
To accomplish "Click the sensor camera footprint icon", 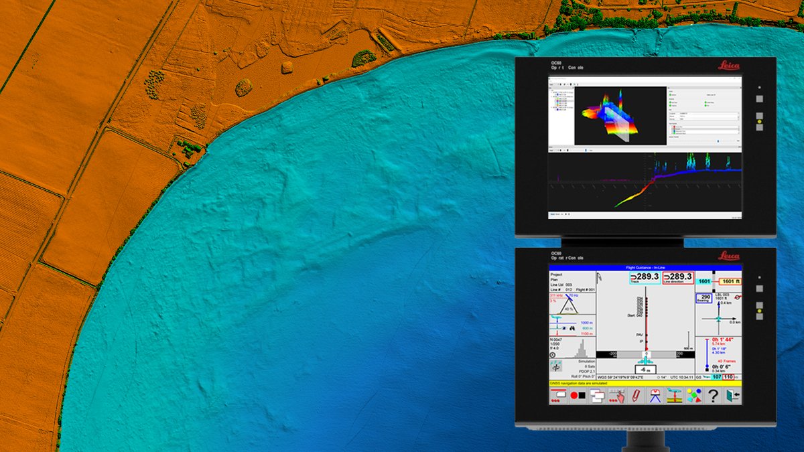I will [655, 395].
